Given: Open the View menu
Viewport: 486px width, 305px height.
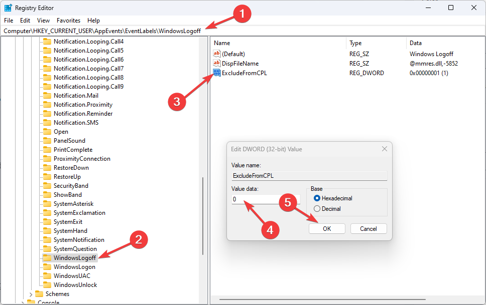Looking at the screenshot, I should click(43, 21).
